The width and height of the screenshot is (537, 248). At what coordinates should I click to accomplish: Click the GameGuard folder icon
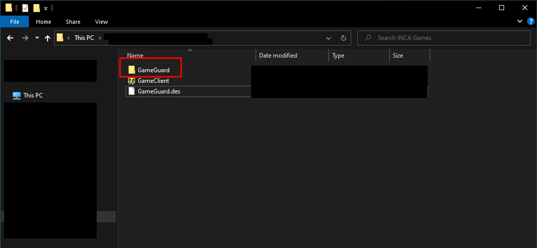(x=132, y=70)
